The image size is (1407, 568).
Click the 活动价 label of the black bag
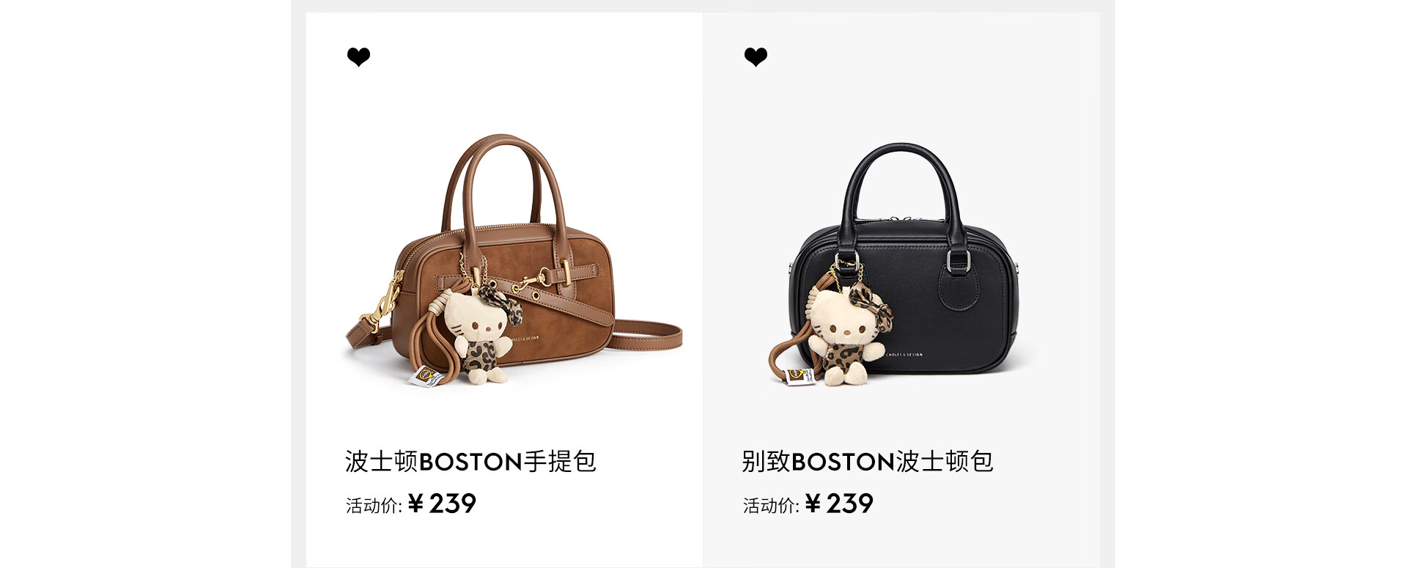[x=771, y=506]
